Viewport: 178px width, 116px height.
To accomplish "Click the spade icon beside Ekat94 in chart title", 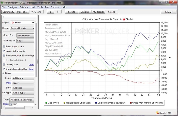I will (124, 19).
